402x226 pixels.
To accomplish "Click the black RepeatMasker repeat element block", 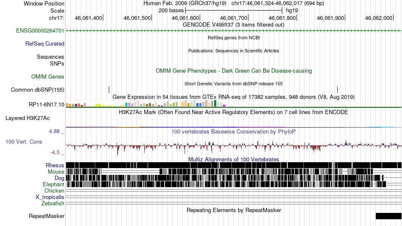I will click(x=388, y=216).
